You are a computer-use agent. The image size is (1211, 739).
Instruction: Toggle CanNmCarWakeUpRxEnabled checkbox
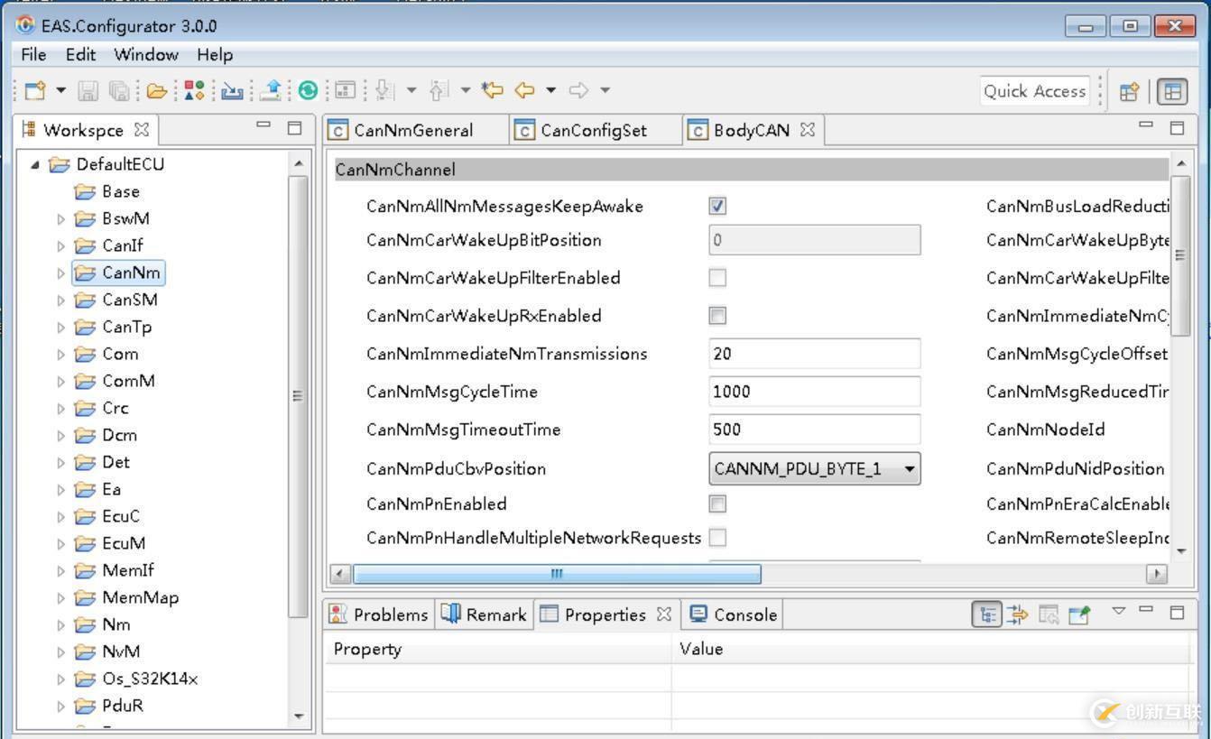pyautogui.click(x=717, y=316)
